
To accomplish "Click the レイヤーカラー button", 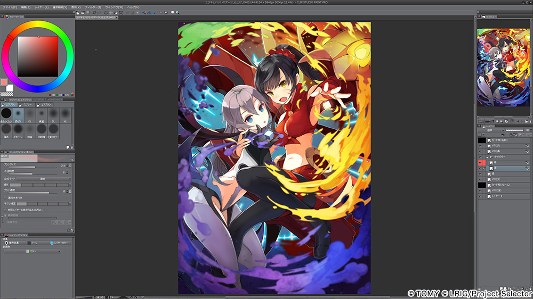I will (x=59, y=243).
